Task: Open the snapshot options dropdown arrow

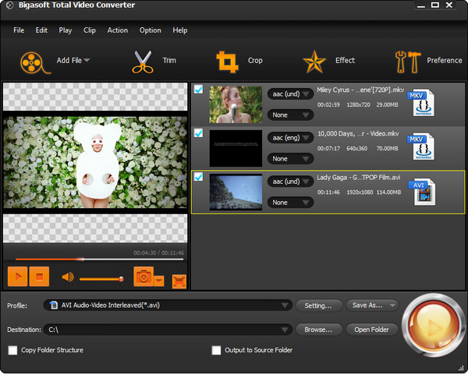Action: (x=159, y=281)
